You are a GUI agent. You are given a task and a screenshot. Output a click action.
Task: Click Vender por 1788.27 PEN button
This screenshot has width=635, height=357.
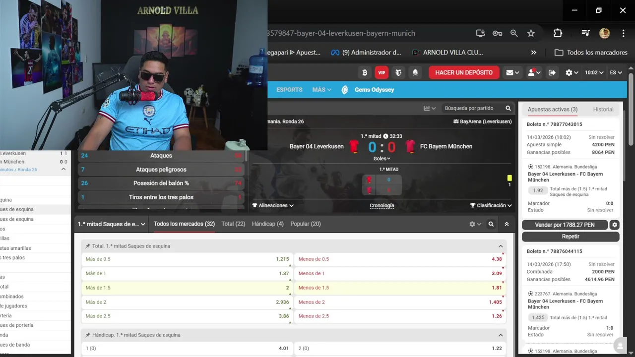(565, 225)
